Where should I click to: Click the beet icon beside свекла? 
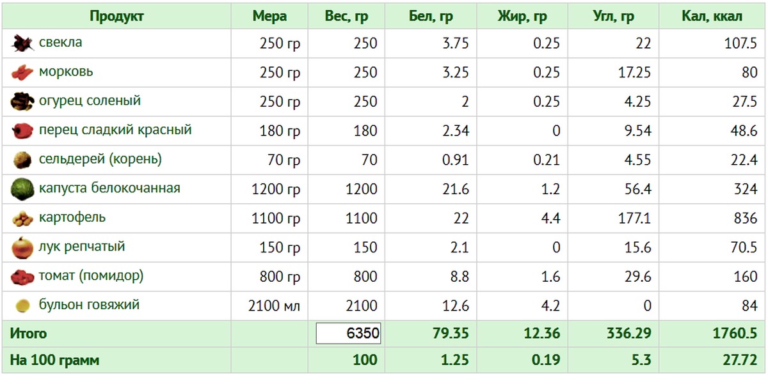[x=22, y=43]
